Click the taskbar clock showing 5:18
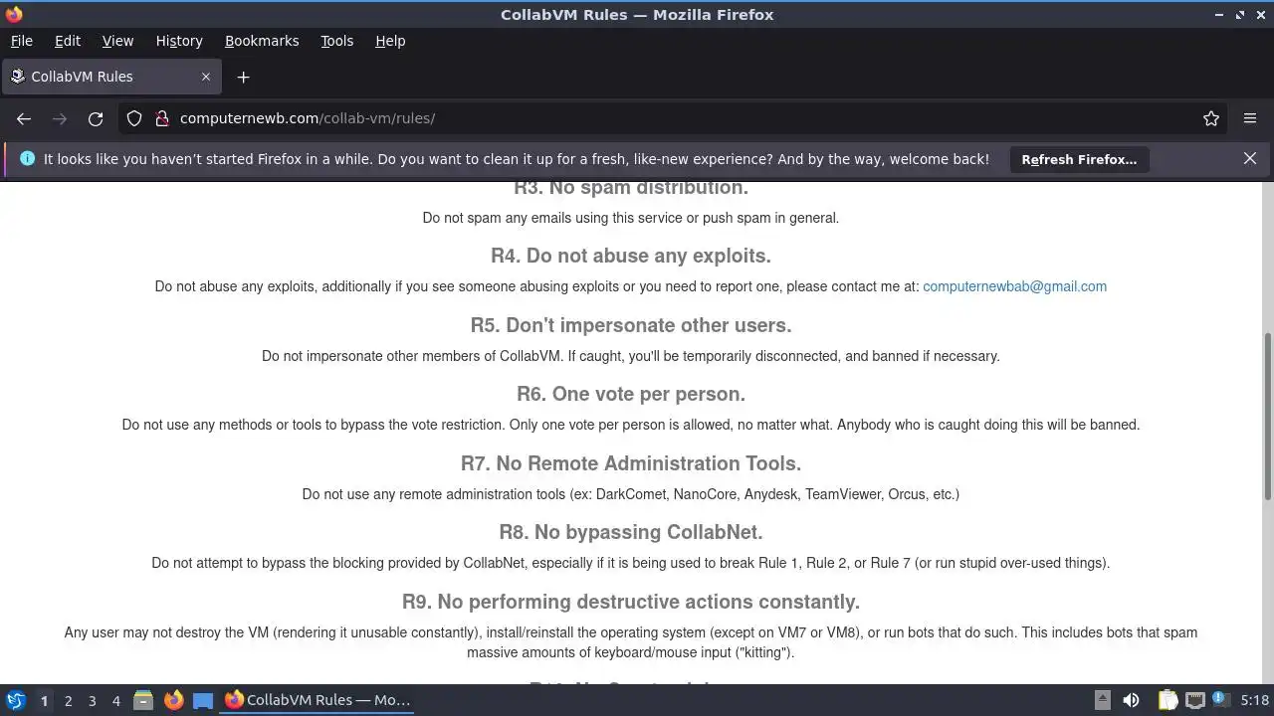1274x716 pixels. pos(1255,700)
